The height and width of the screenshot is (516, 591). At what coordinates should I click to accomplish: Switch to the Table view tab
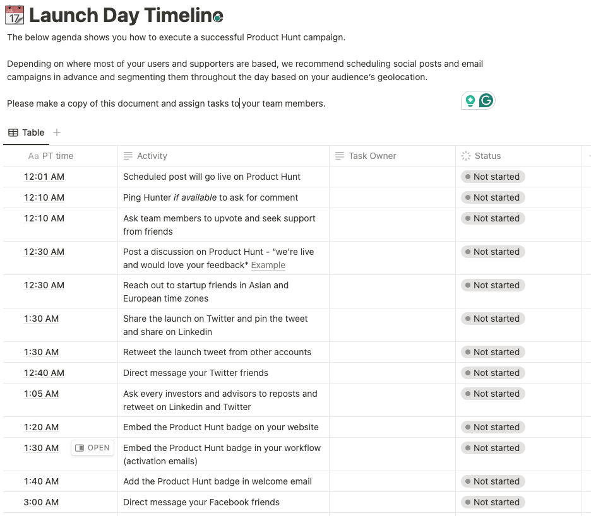tap(27, 132)
